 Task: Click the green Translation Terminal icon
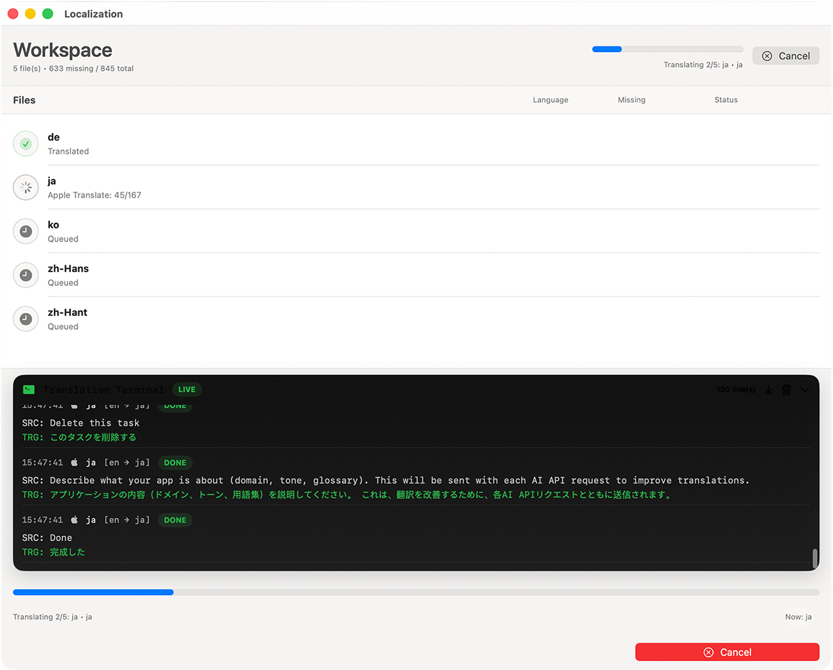point(28,390)
